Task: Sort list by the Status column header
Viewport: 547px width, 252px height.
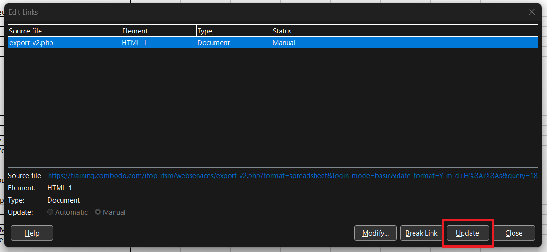Action: coord(405,31)
